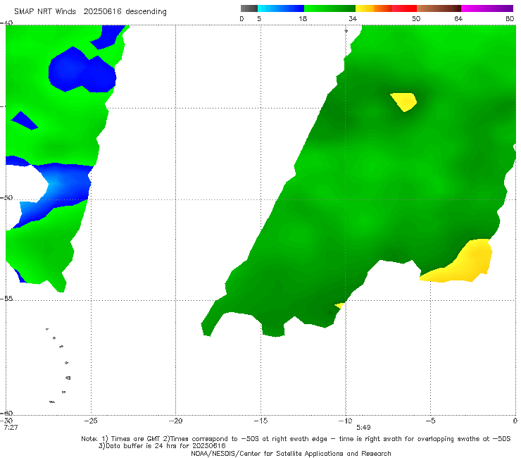
Task: Click the color bar label '64'
Action: pos(458,18)
